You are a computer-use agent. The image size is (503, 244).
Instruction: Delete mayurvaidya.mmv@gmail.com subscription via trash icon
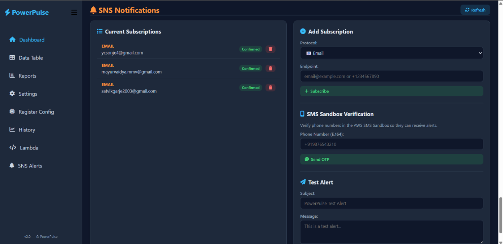[270, 68]
